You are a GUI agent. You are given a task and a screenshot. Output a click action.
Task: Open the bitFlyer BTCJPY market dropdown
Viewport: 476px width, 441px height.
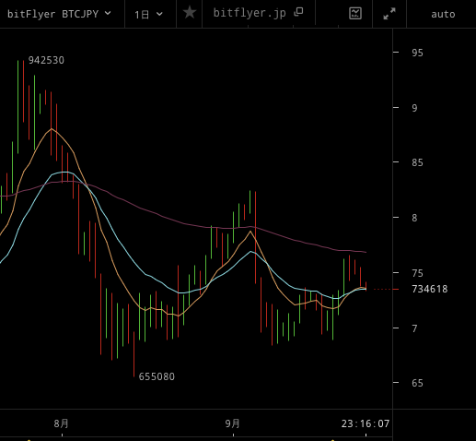59,14
